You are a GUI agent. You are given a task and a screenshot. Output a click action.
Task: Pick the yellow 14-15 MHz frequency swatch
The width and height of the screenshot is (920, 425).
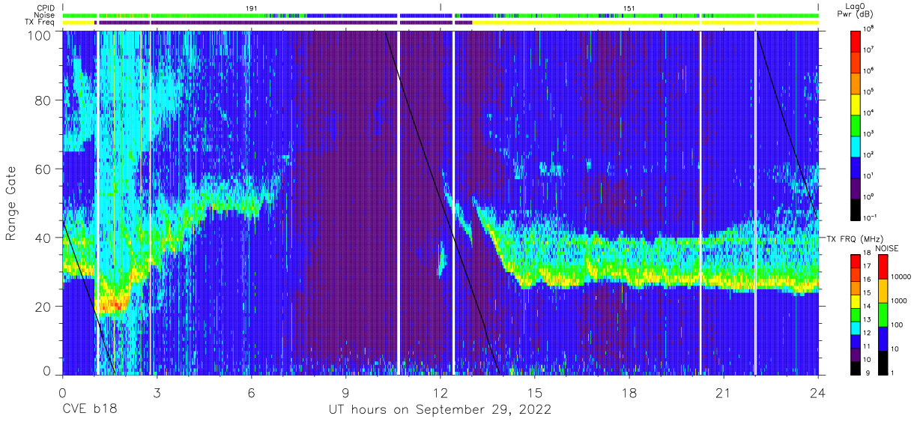tap(857, 300)
